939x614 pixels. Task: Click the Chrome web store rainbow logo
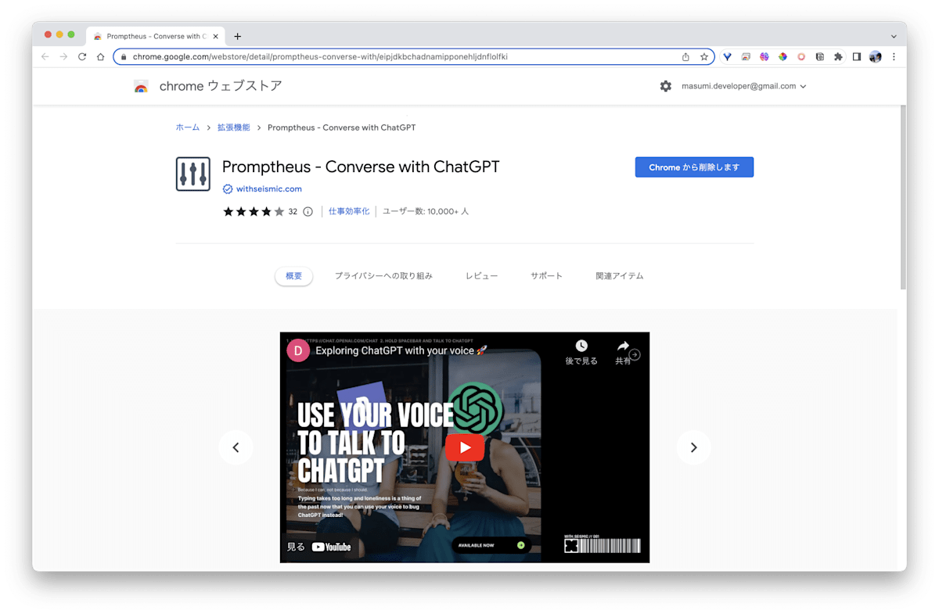tap(141, 86)
